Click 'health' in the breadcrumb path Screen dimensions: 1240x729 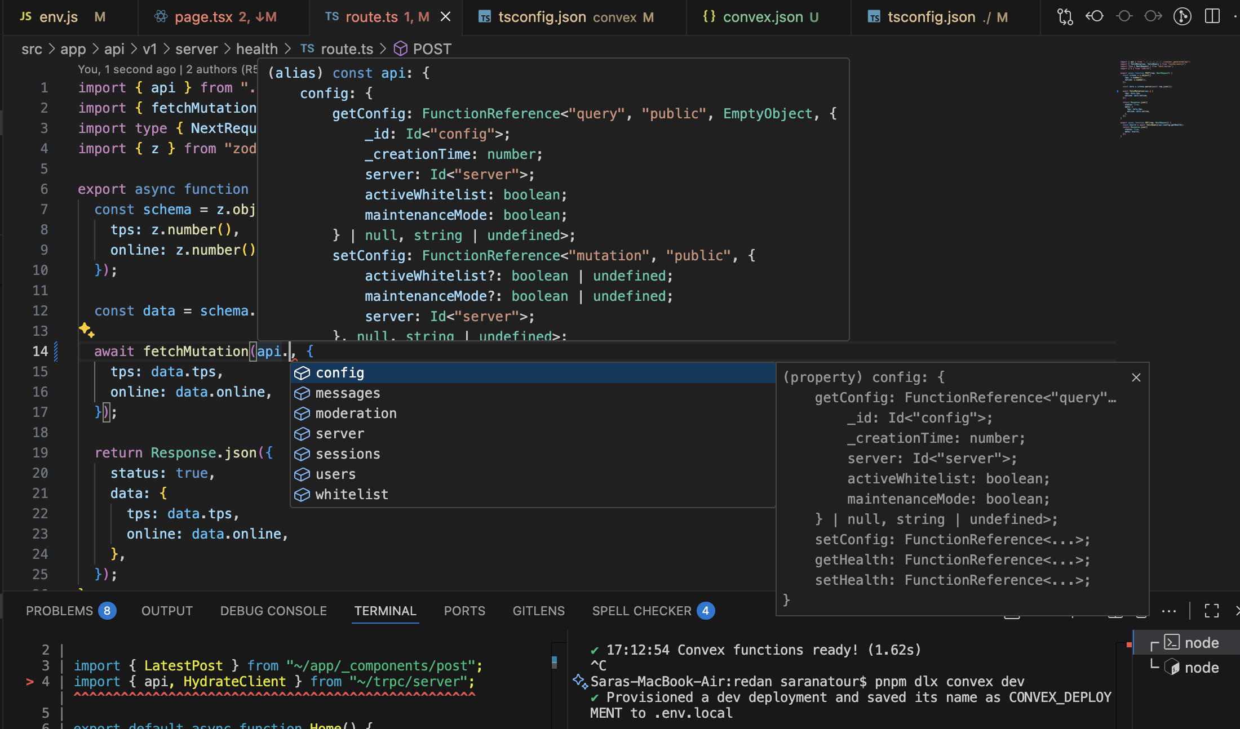257,49
